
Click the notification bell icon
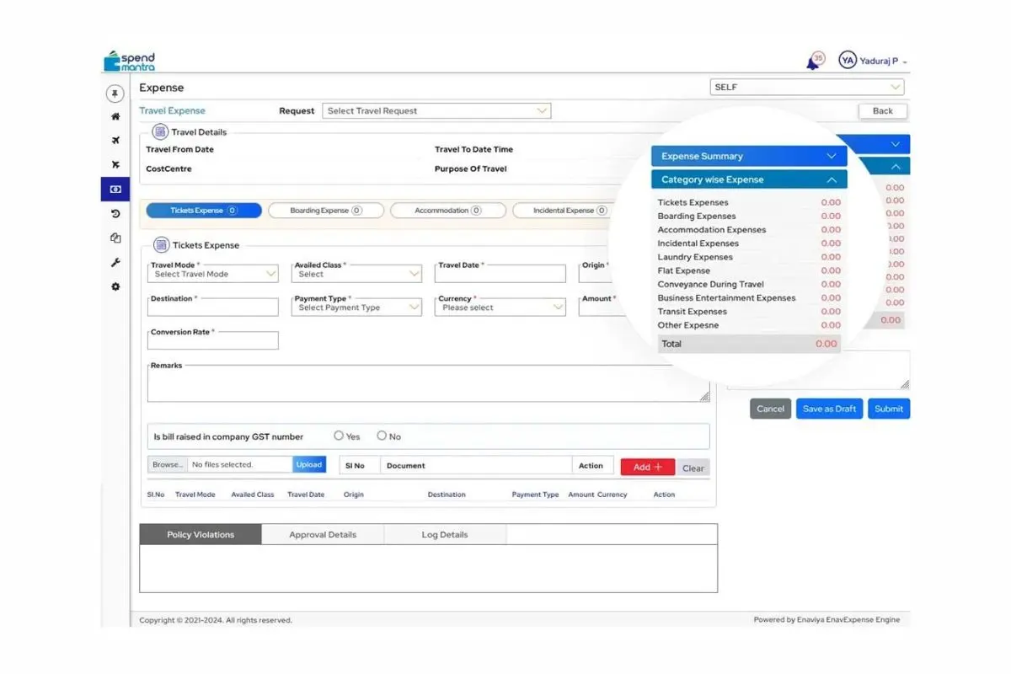point(814,62)
